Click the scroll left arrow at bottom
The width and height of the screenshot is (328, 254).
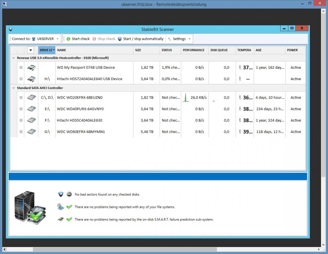[4, 250]
